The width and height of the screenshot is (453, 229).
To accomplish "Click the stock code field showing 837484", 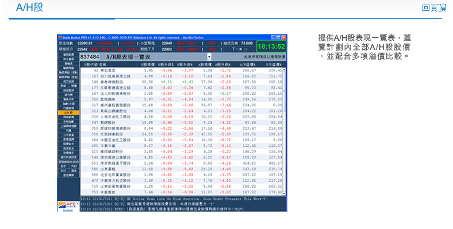I will [x=90, y=57].
